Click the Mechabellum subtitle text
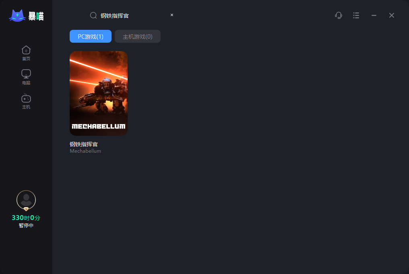 [85, 151]
